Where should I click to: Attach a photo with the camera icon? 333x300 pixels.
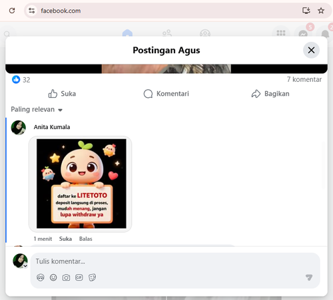point(66,277)
